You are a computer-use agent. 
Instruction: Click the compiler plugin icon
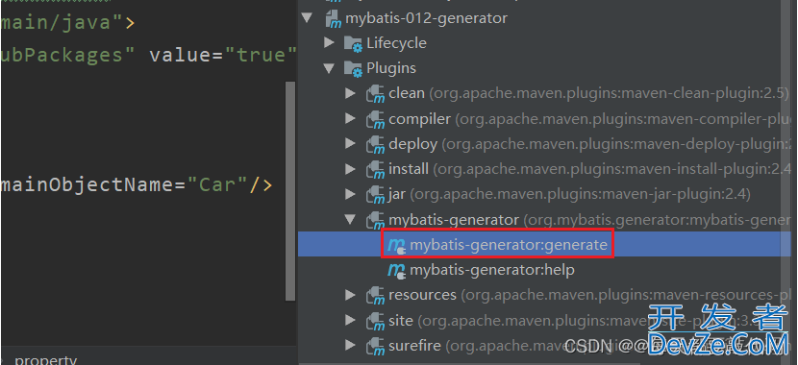(376, 119)
